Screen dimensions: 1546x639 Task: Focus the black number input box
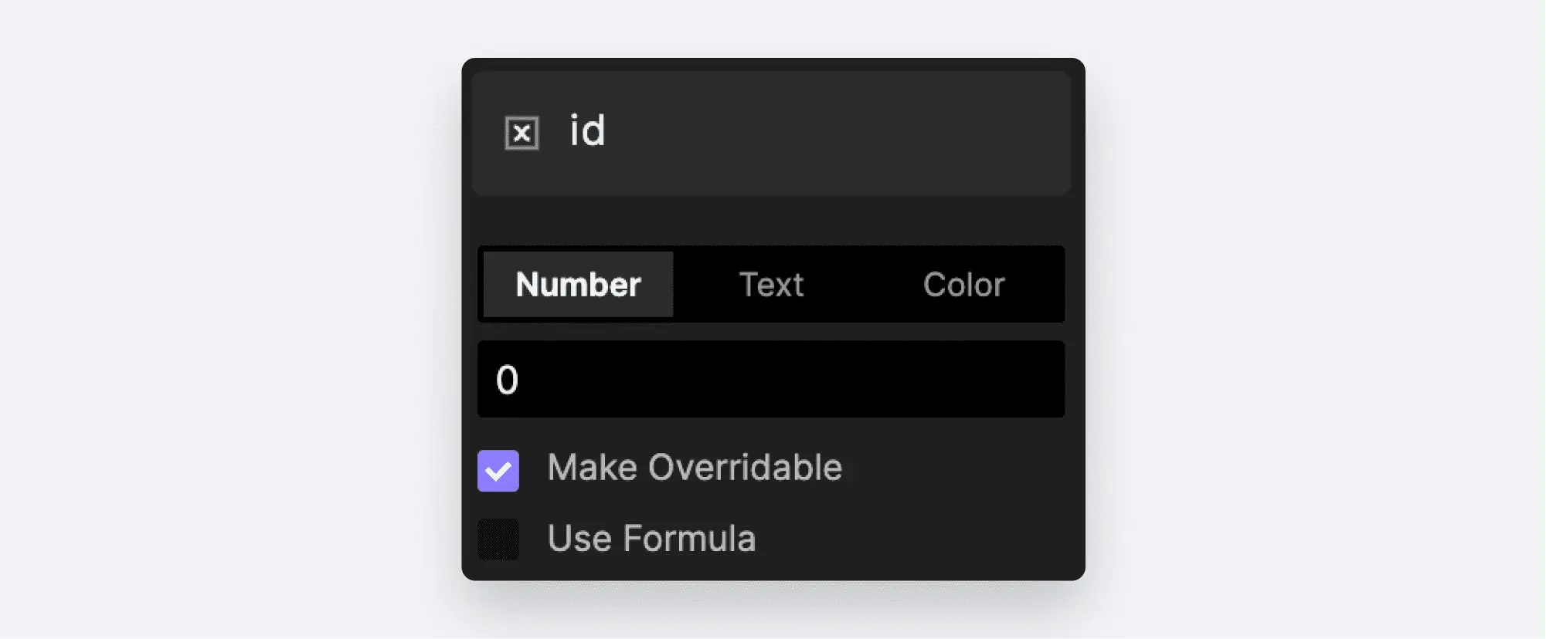(x=770, y=379)
